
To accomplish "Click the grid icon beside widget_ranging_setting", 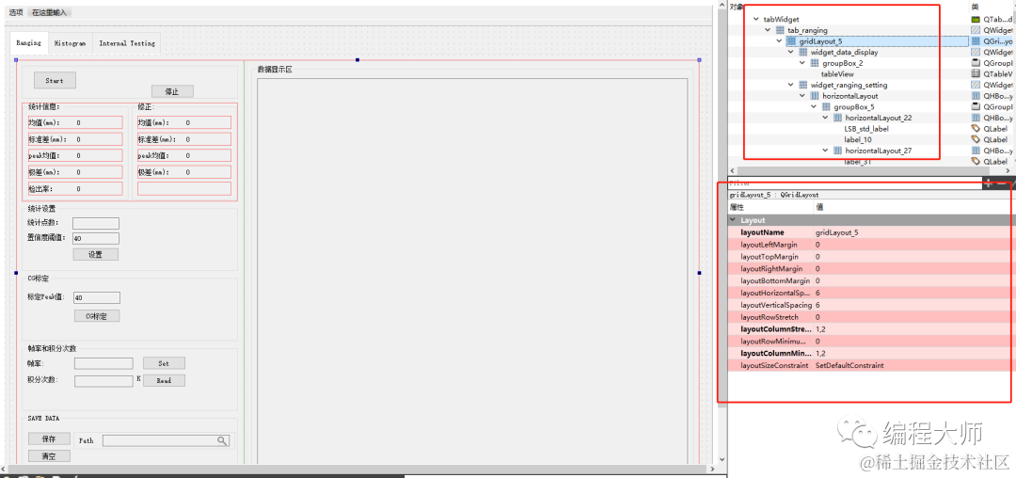I will coord(802,85).
